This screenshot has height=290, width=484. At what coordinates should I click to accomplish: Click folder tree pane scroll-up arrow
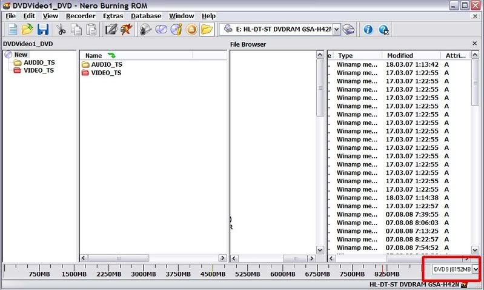coord(320,55)
